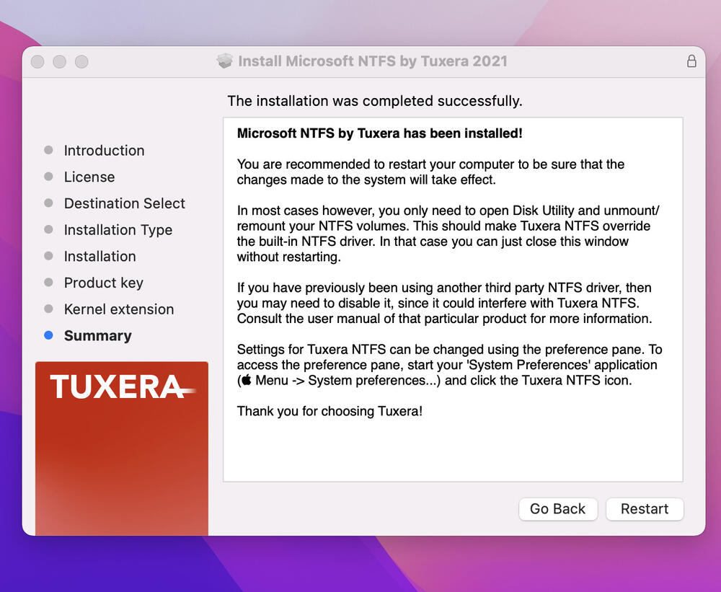Select the Summary step in sidebar
Screen dimensions: 721x592
(97, 336)
